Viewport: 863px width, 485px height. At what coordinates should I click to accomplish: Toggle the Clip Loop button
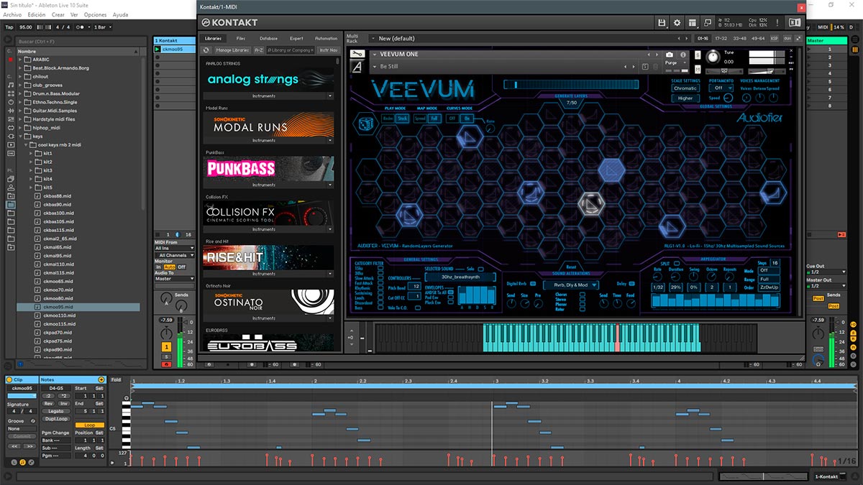(90, 425)
